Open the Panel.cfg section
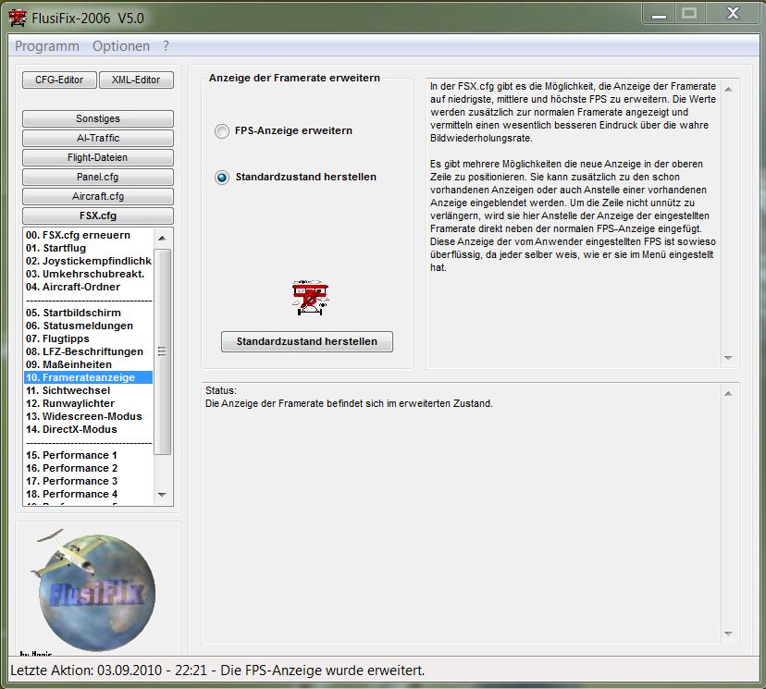Viewport: 766px width, 689px height. 98,177
